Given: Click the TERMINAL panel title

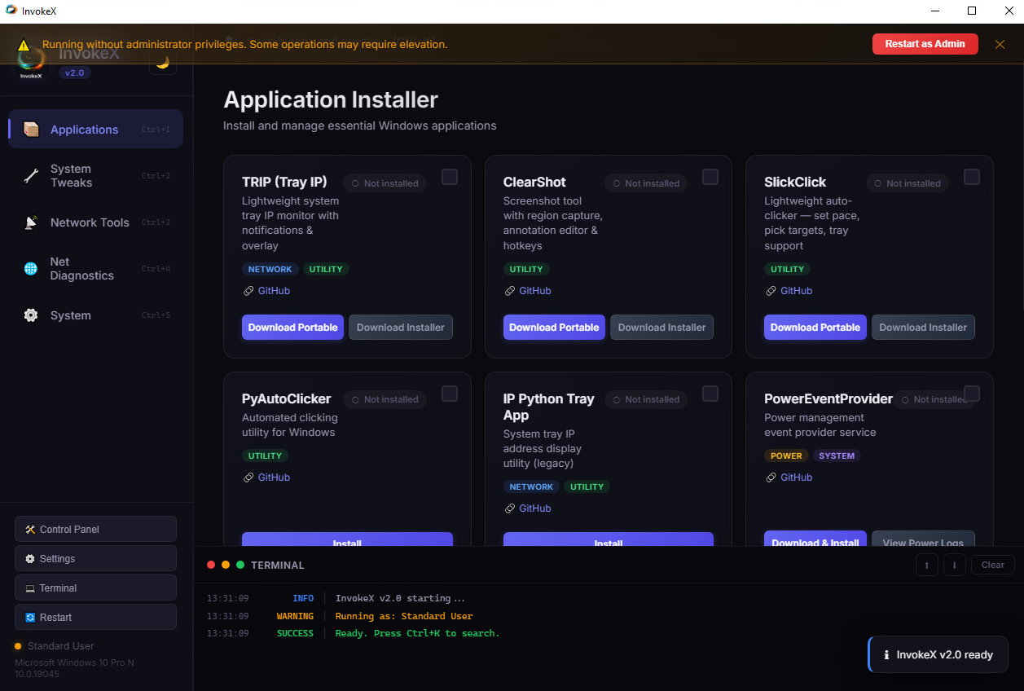Looking at the screenshot, I should point(278,565).
